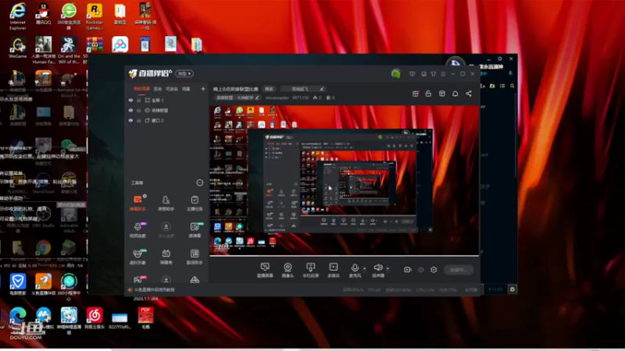Open the 歌词助手 tool in the toolbox
625x351 pixels.
[195, 257]
